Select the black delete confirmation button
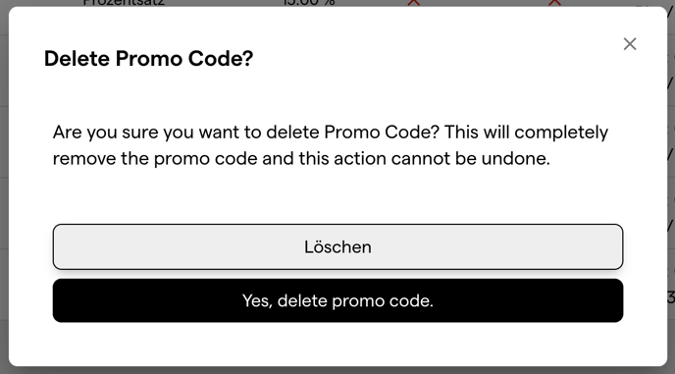Viewport: 675px width, 374px height. 337,300
